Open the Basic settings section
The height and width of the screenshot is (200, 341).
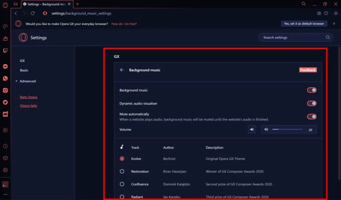tap(24, 70)
